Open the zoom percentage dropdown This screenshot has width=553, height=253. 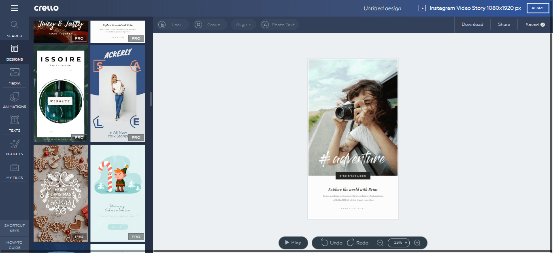pos(398,242)
